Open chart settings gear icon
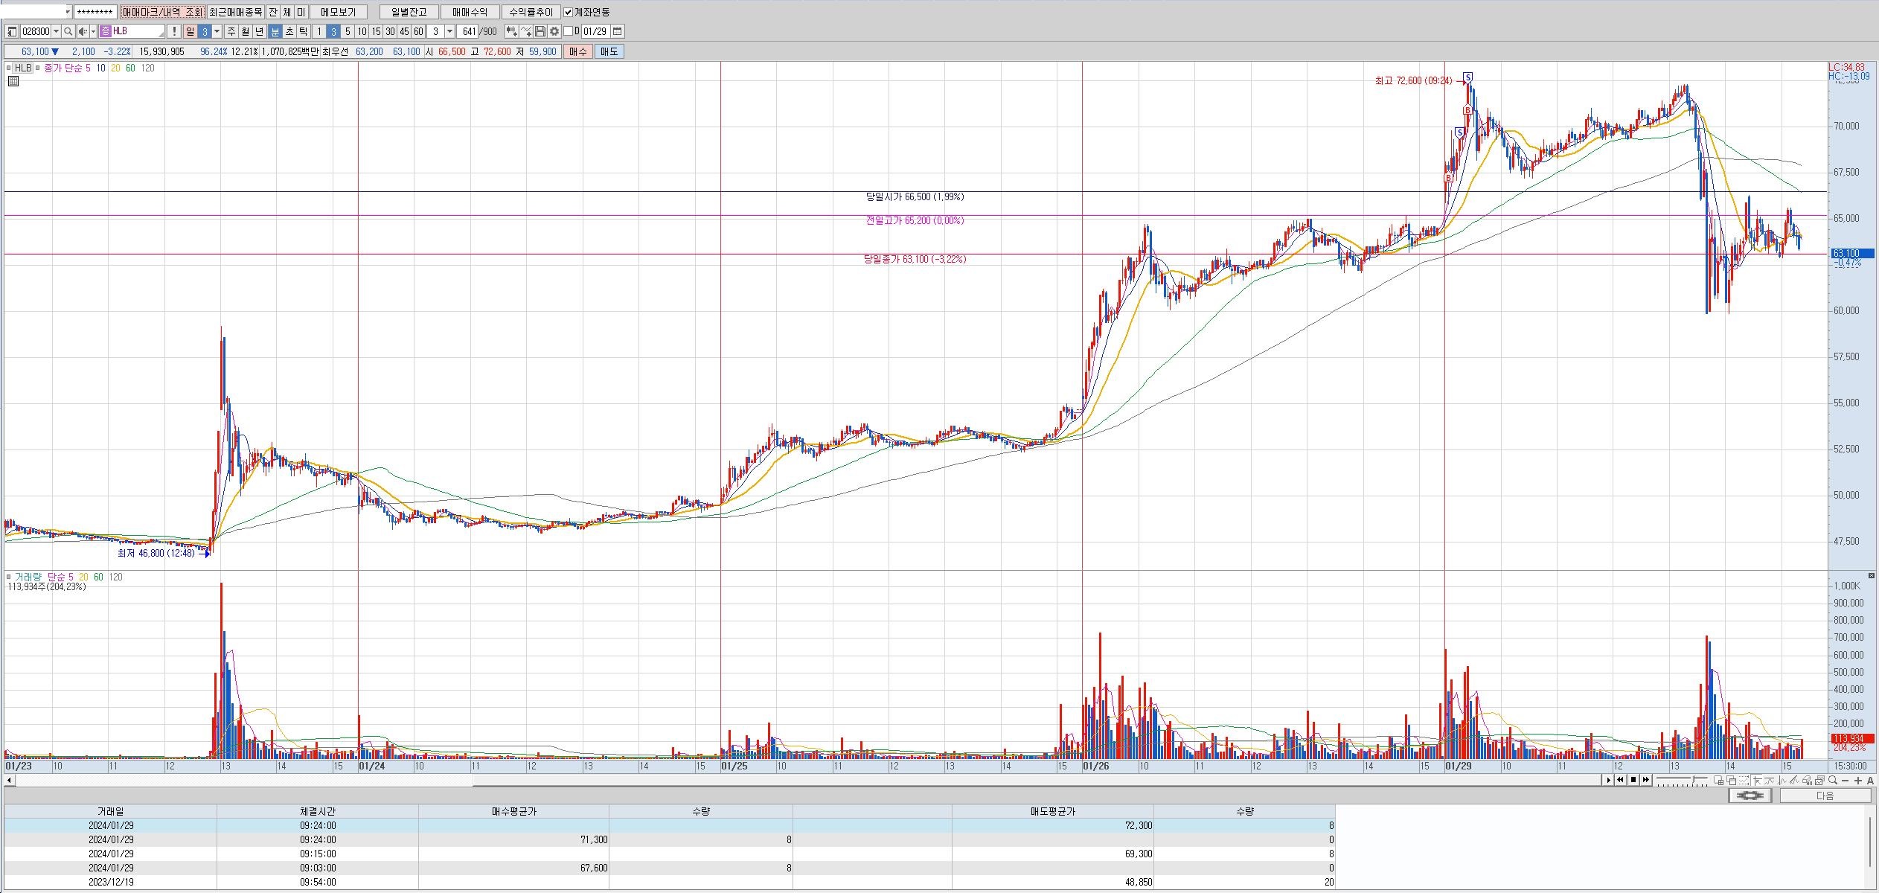The width and height of the screenshot is (1879, 893). (x=554, y=31)
